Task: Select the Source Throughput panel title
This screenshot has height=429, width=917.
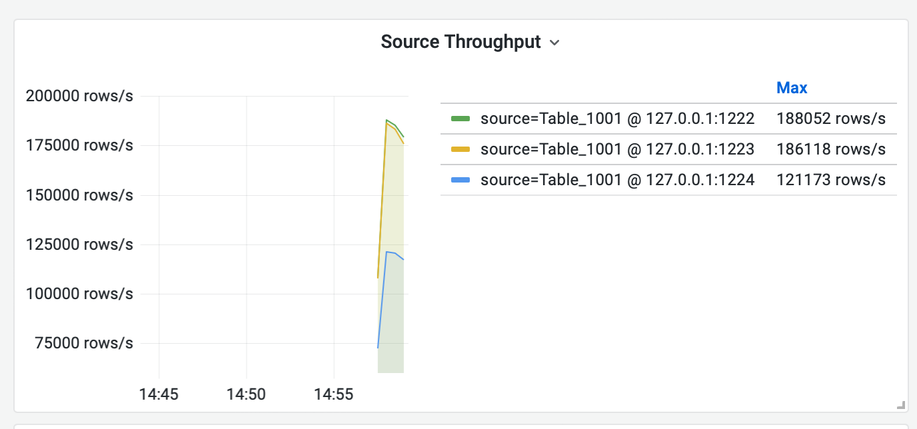Action: point(460,41)
